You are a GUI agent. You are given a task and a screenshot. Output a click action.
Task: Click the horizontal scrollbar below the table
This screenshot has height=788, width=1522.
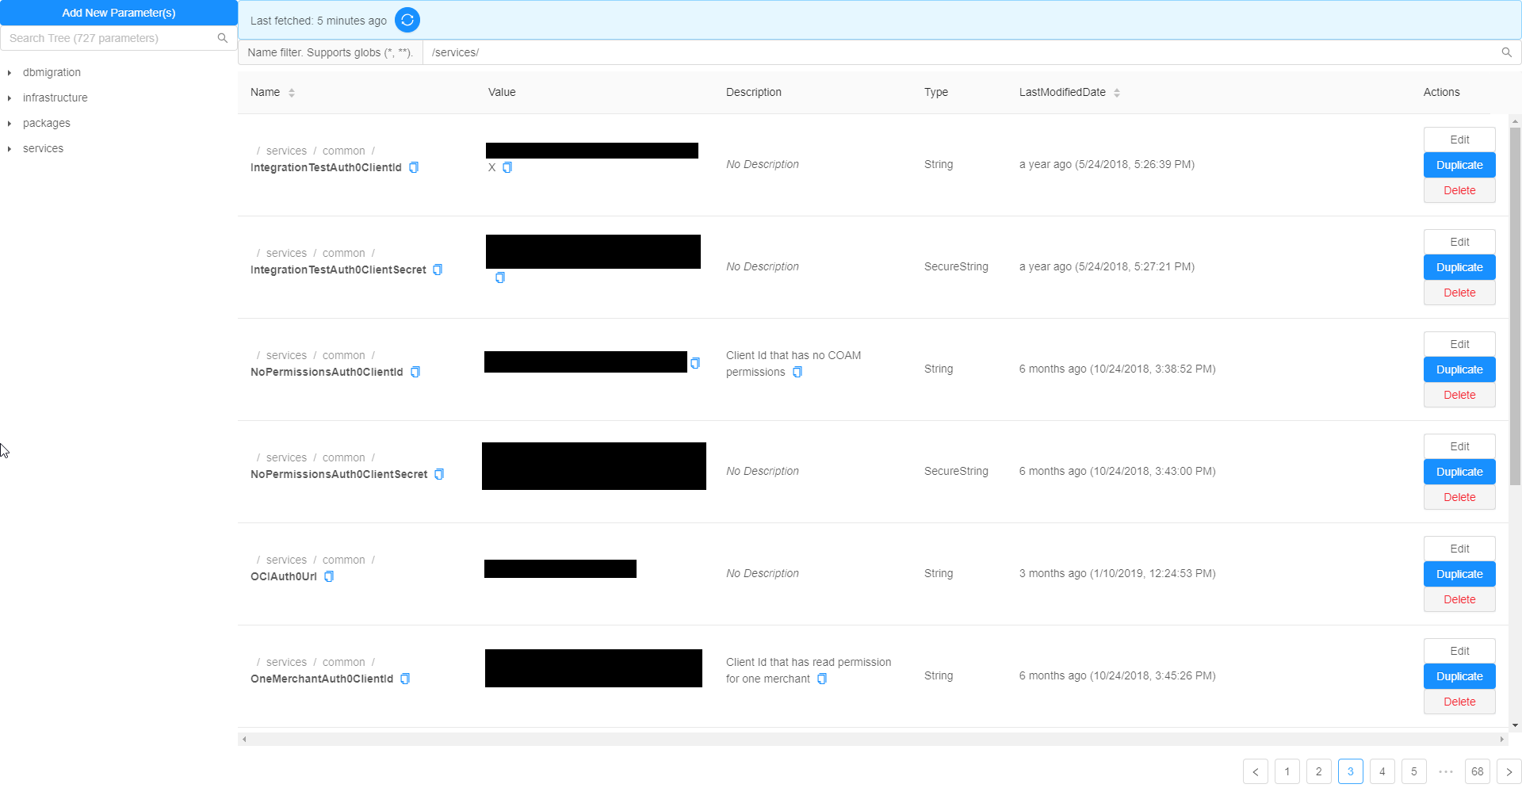click(872, 739)
